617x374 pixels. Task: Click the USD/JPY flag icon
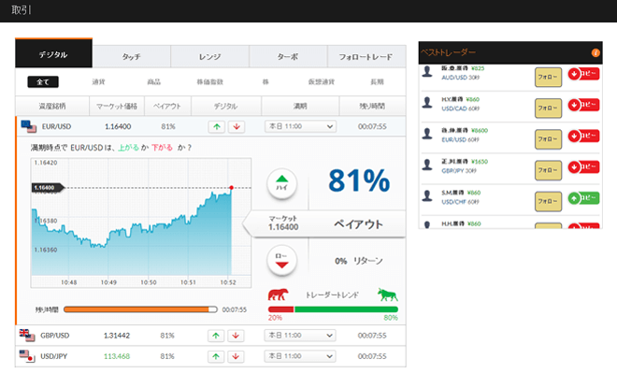coord(27,356)
